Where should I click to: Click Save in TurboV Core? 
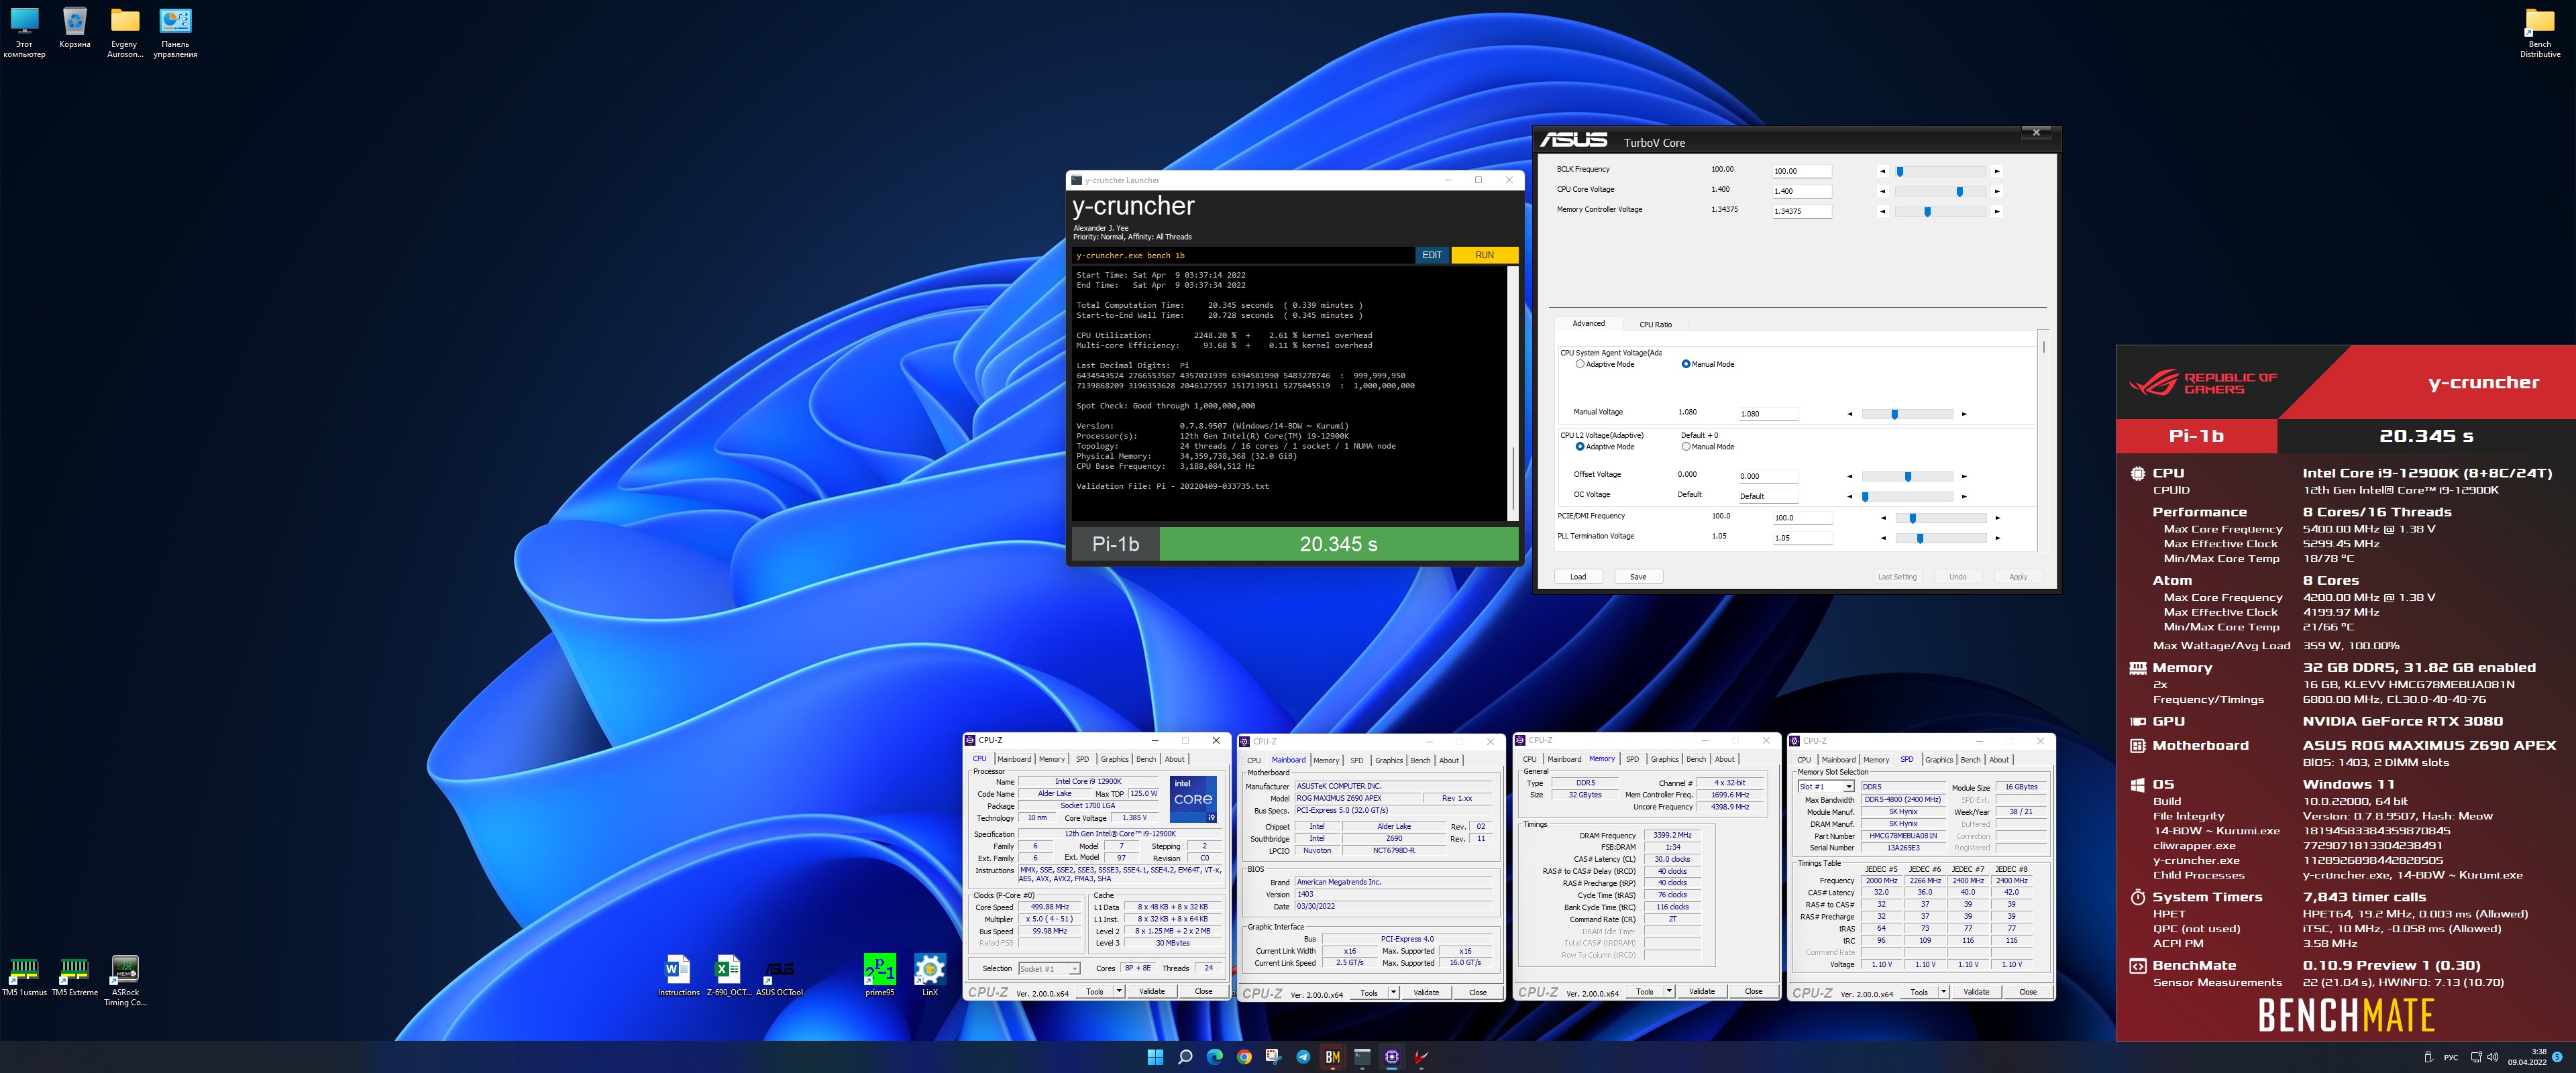tap(1638, 576)
